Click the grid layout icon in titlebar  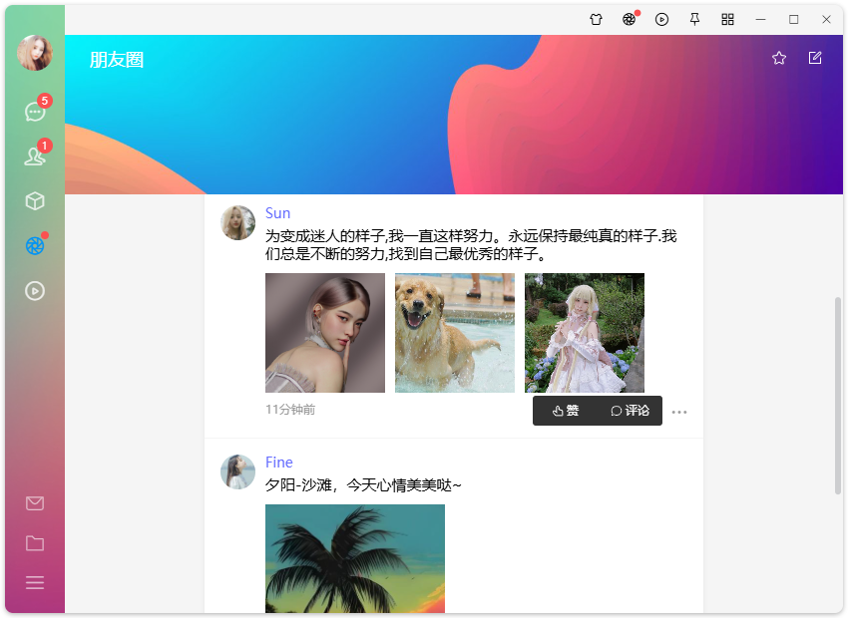click(x=727, y=19)
